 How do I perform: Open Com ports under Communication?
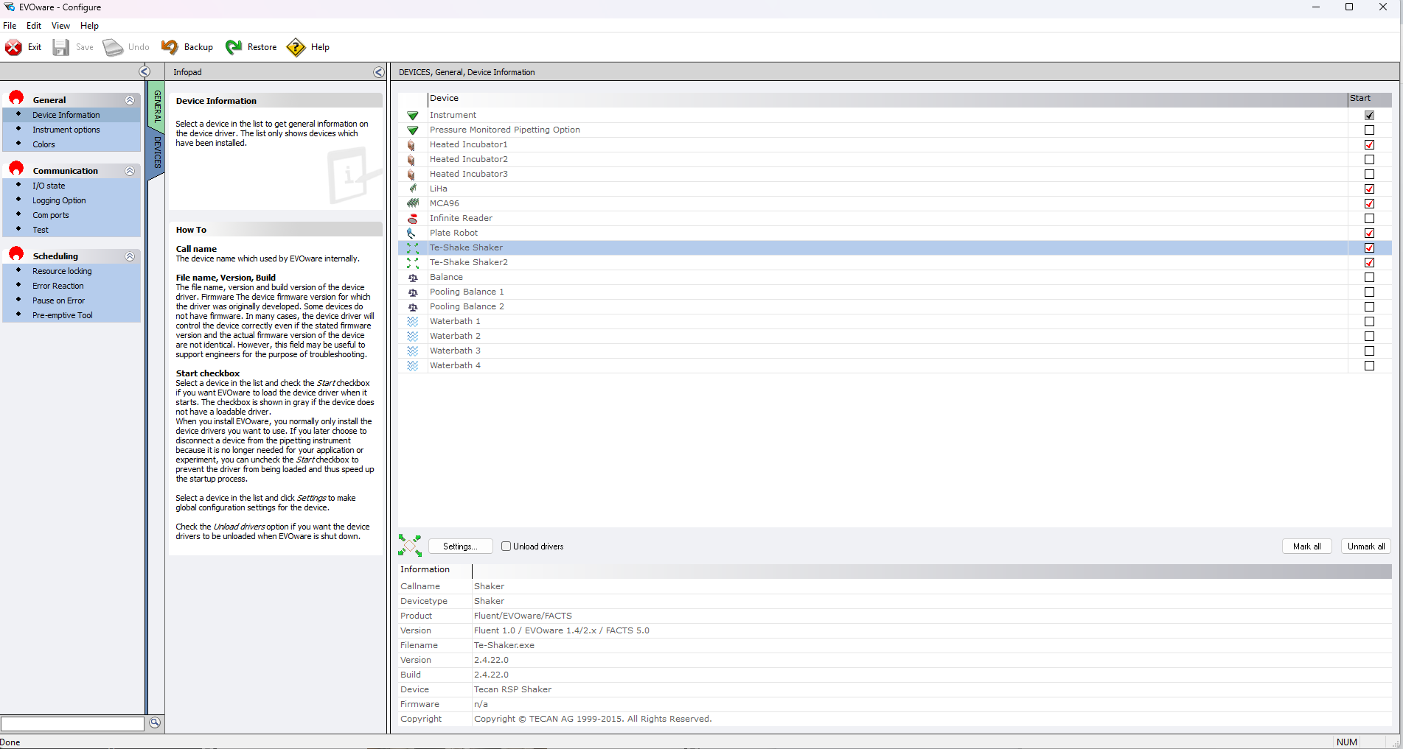coord(50,215)
